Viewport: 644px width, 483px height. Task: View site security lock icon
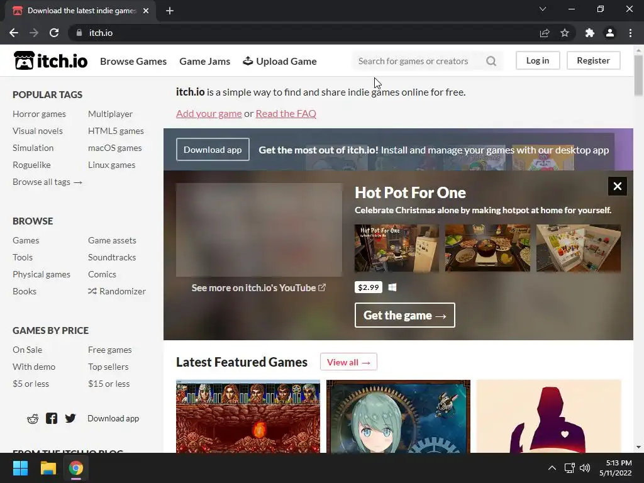click(79, 33)
